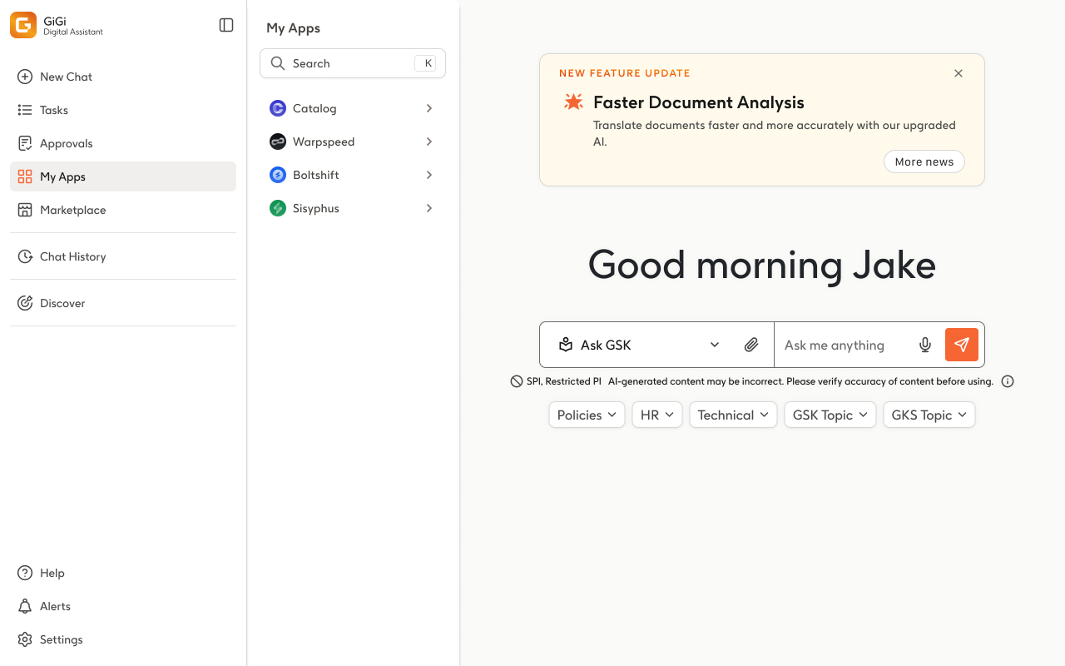Open Settings at the sidebar bottom
This screenshot has width=1065, height=666.
pos(123,639)
